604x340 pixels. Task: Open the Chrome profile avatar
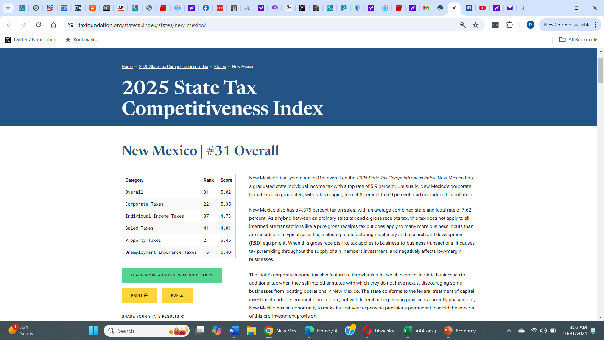point(530,25)
